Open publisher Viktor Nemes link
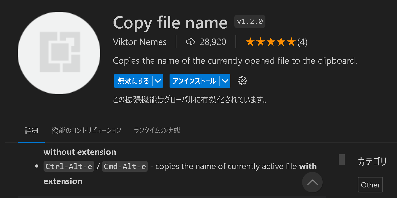This screenshot has height=198, width=397. [x=140, y=42]
